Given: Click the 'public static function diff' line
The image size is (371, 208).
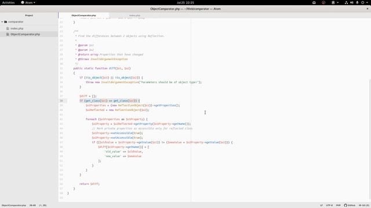Looking at the screenshot, I should click(x=102, y=68).
